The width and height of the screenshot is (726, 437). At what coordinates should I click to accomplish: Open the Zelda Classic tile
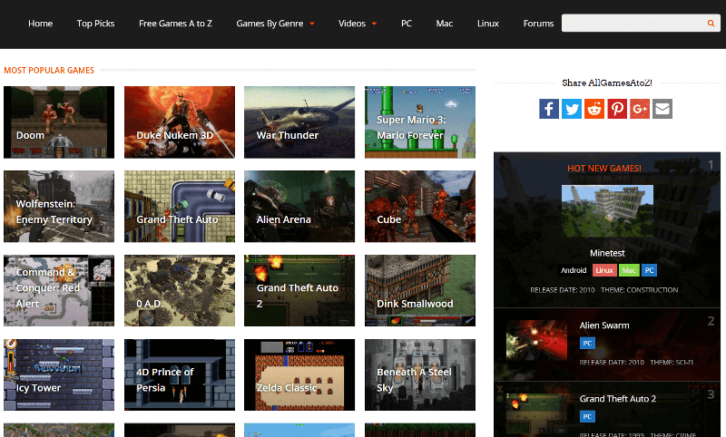pos(299,374)
